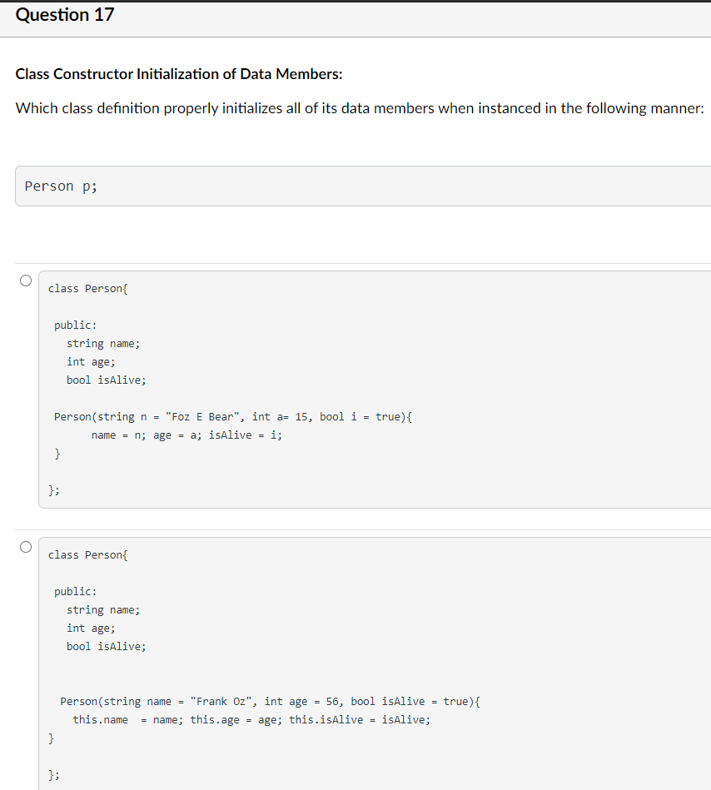Click the 'Class Constructor Initialization of Data Members' title
The width and height of the screenshot is (711, 790).
179,74
